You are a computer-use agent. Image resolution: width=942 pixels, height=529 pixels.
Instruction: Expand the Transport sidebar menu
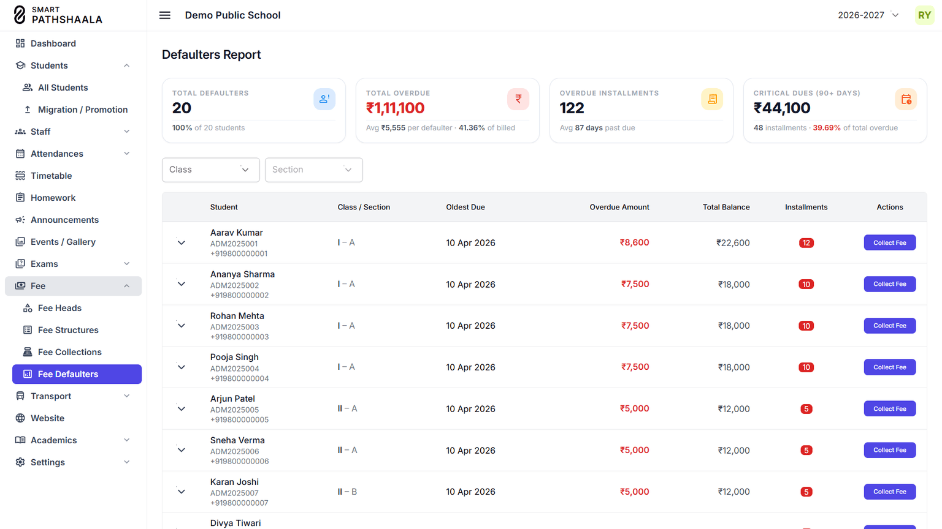[x=73, y=396]
